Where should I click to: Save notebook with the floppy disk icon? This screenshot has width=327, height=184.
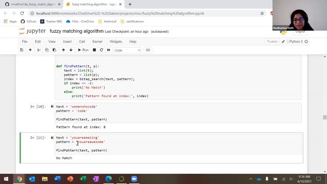(x=21, y=50)
